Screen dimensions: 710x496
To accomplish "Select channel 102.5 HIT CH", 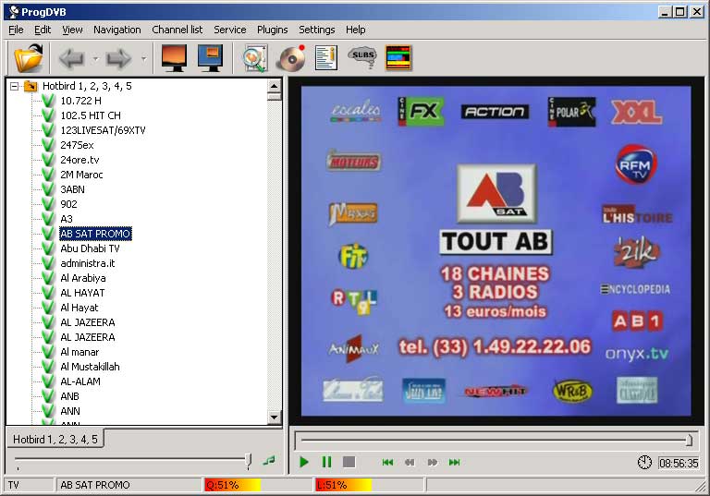I will coord(91,115).
